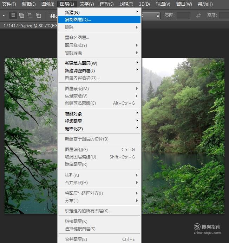The height and width of the screenshot is (243, 229).
Task: Click 图层编组(G) menu entry
Action: pyautogui.click(x=99, y=150)
